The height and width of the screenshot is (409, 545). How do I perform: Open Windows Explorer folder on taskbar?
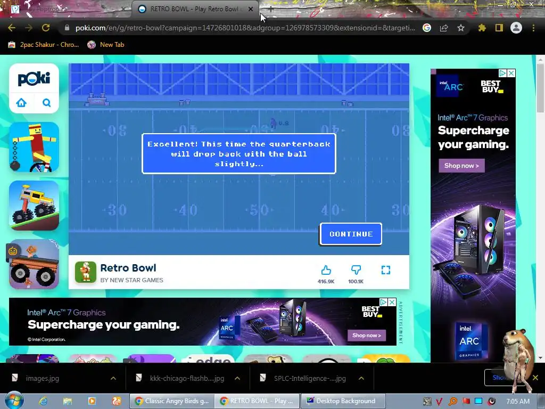[x=68, y=401]
